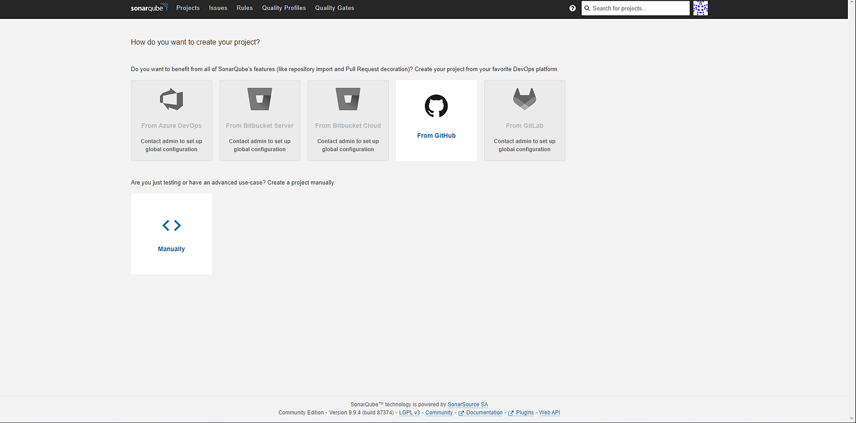Image resolution: width=856 pixels, height=423 pixels.
Task: Open the SonarSource SA link
Action: click(468, 404)
